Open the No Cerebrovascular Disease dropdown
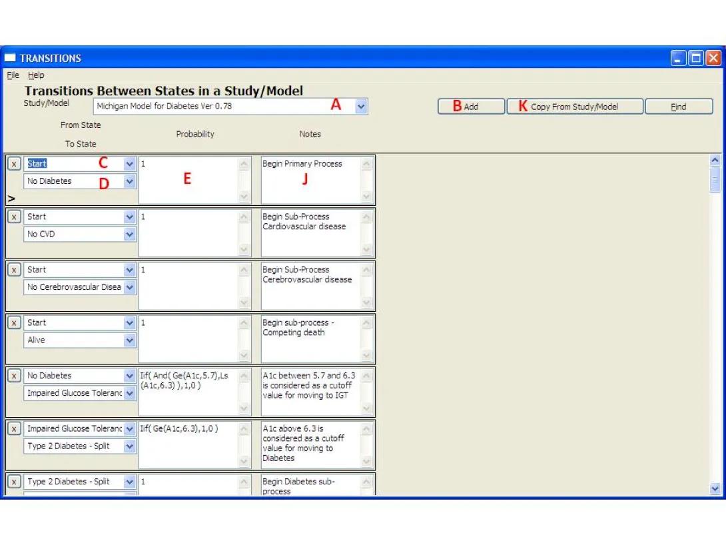 [130, 287]
